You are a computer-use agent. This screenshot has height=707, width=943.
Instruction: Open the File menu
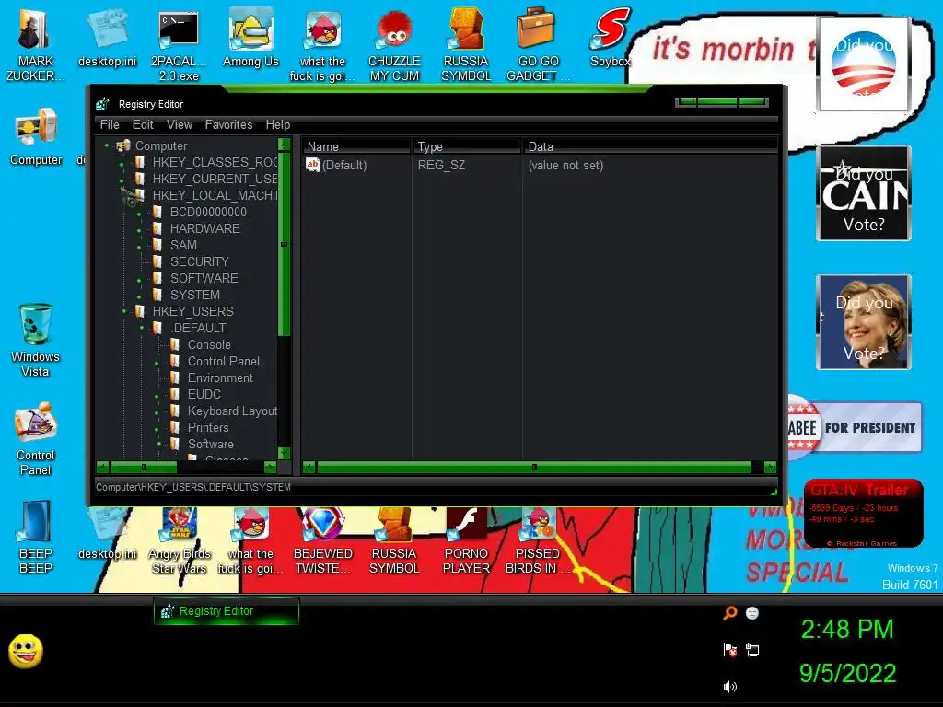[x=110, y=124]
